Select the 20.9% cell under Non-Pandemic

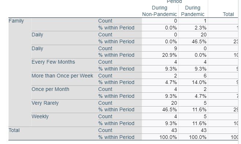pos(169,55)
